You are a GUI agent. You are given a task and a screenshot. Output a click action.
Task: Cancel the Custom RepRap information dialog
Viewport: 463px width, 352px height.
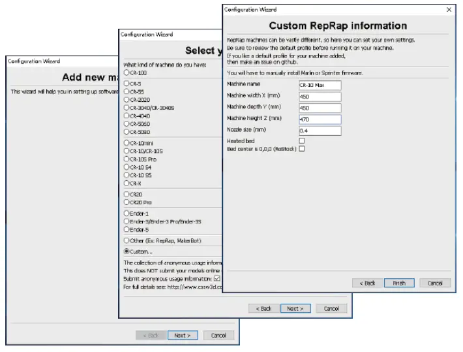point(435,283)
